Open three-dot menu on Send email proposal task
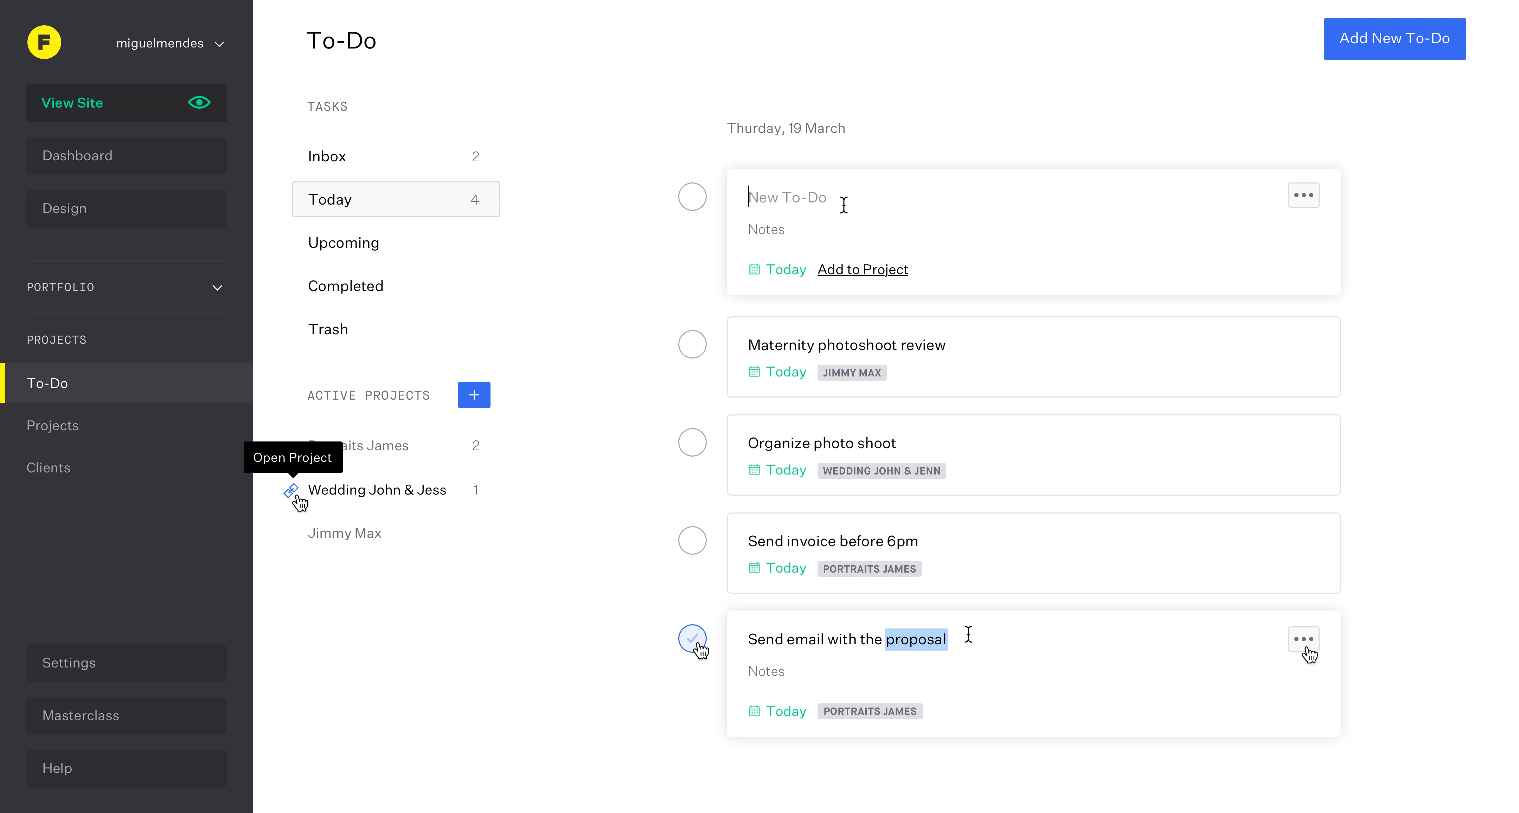This screenshot has height=813, width=1519. (1303, 639)
